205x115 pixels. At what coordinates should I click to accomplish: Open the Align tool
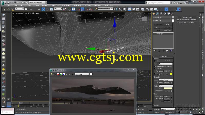(x=120, y=9)
